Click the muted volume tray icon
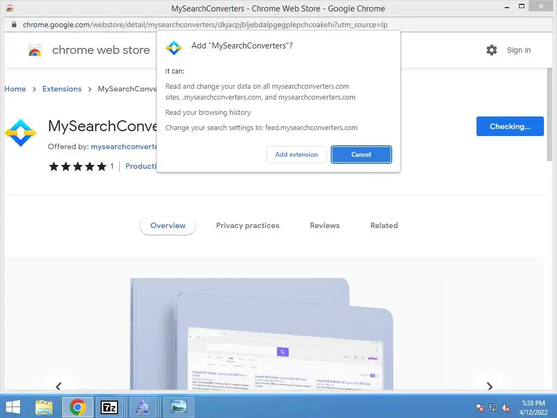This screenshot has width=557, height=418. tap(506, 408)
